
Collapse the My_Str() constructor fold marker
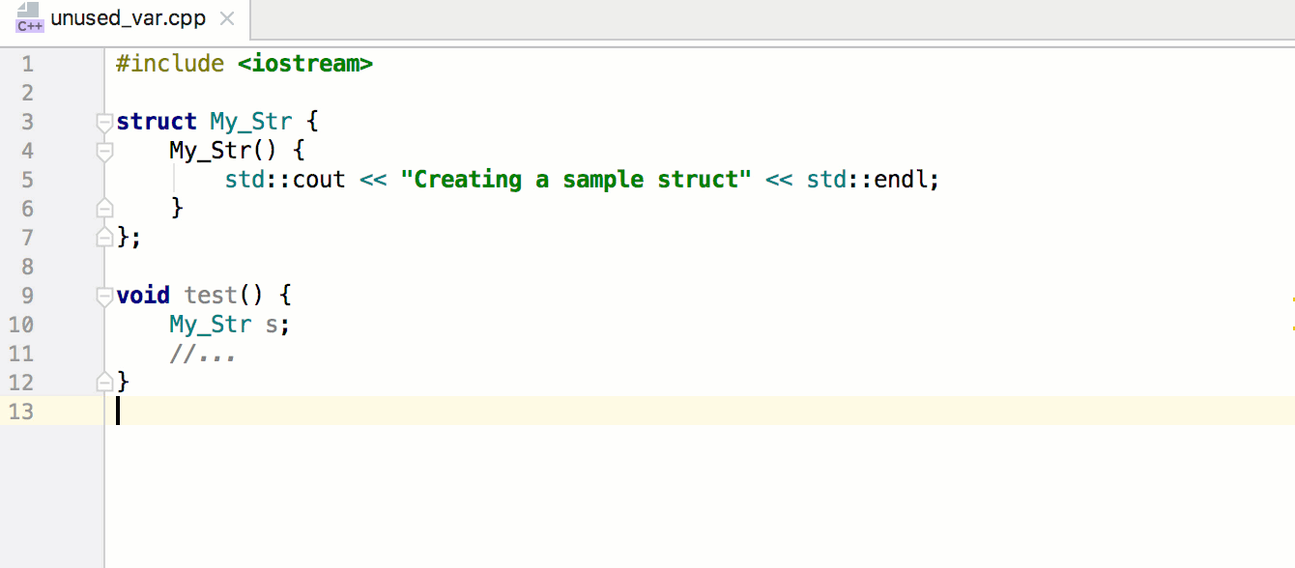pyautogui.click(x=105, y=152)
